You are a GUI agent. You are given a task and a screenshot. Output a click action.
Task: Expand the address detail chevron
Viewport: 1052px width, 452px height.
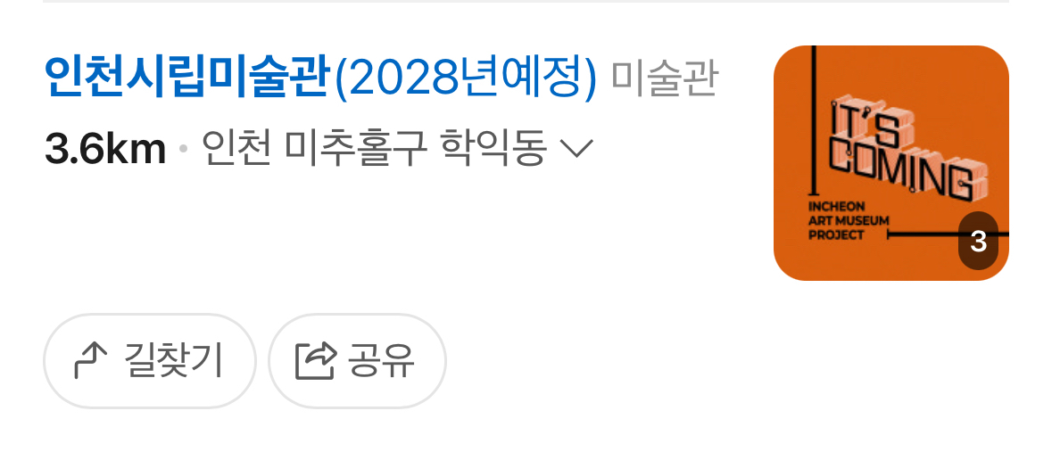(x=576, y=150)
